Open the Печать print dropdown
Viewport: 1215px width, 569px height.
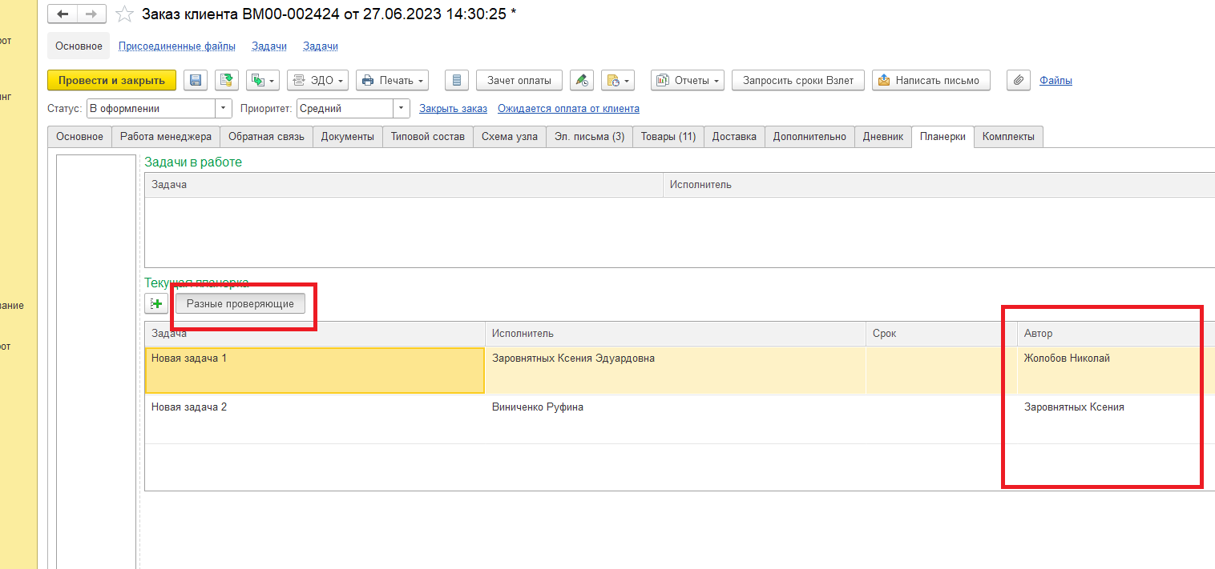(392, 80)
